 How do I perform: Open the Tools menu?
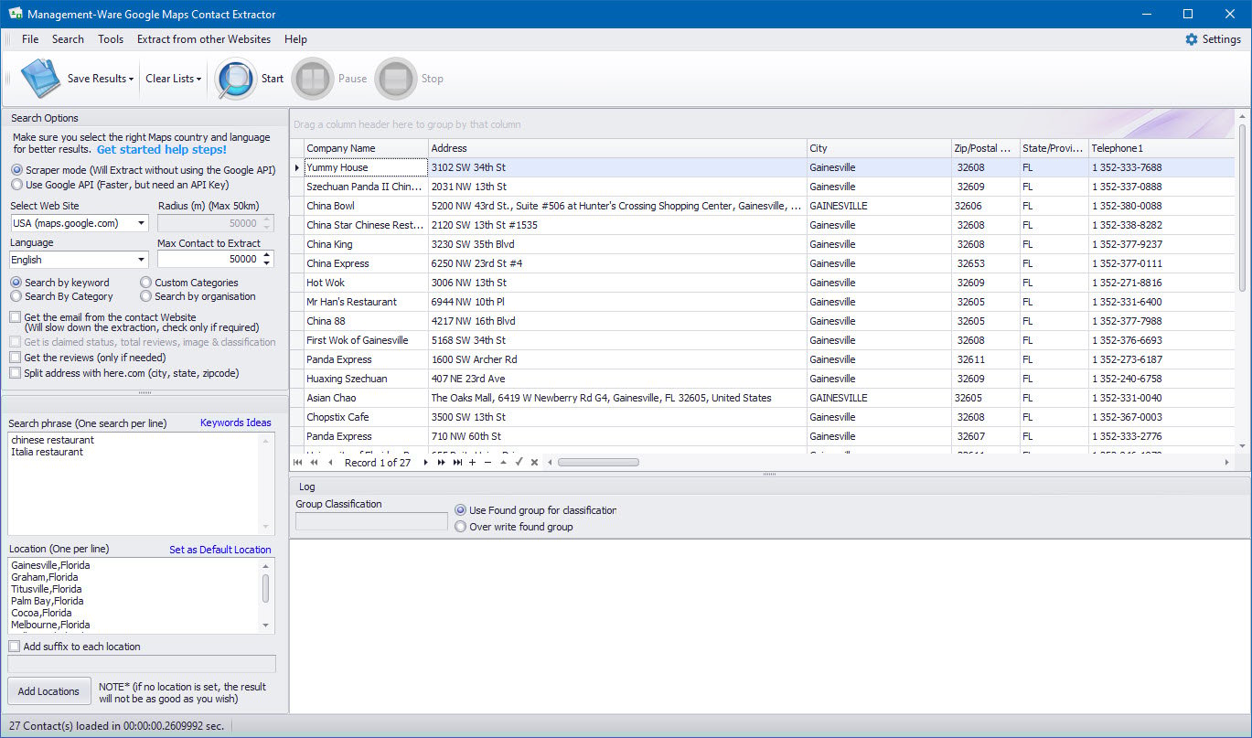tap(111, 39)
